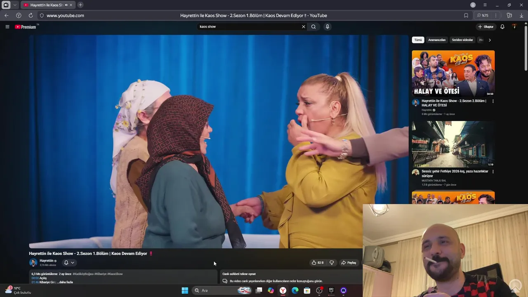Click the main video player
528x297 pixels.
(x=219, y=141)
